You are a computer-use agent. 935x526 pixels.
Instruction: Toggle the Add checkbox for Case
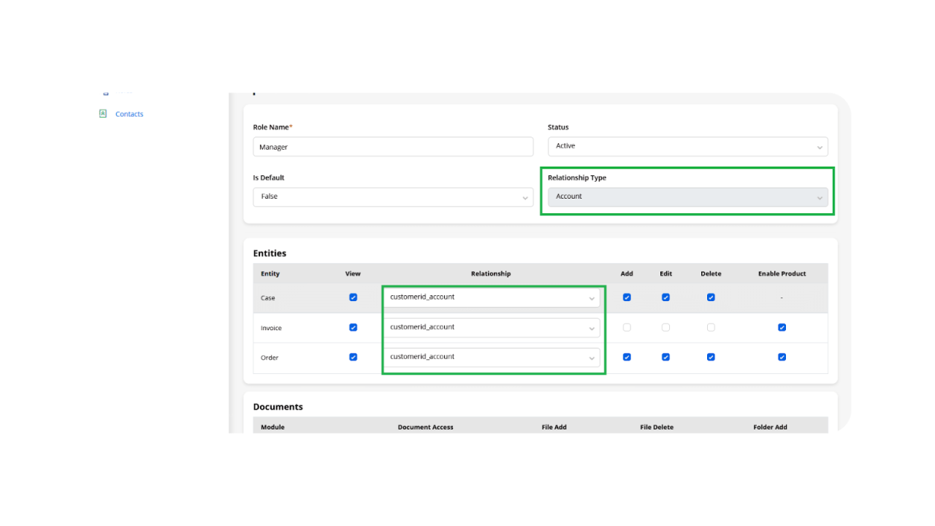[627, 297]
